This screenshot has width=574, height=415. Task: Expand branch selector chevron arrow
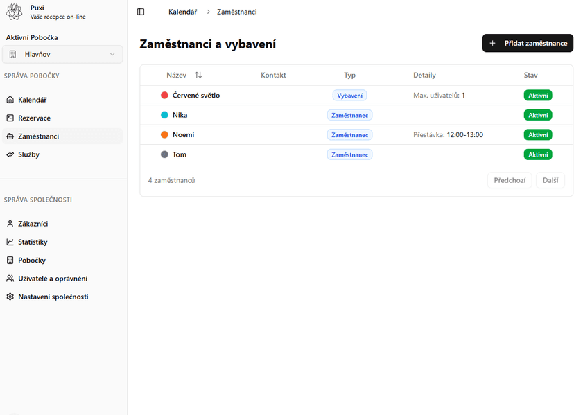tap(112, 54)
